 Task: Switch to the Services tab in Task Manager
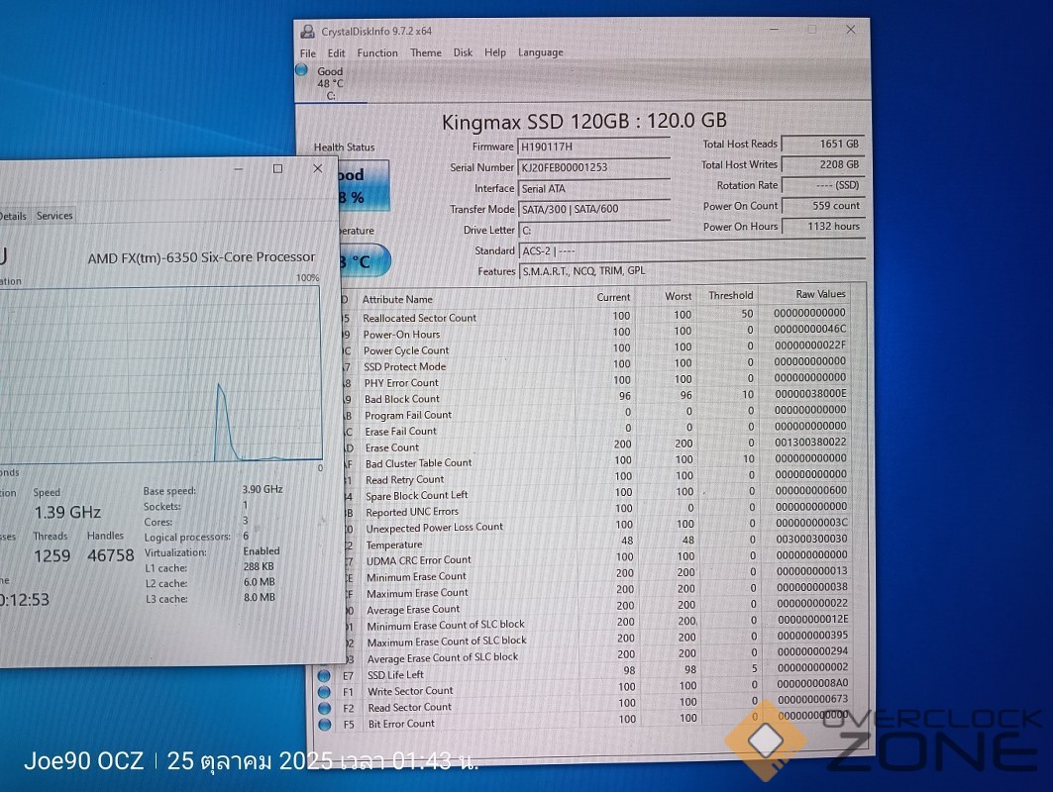54,216
